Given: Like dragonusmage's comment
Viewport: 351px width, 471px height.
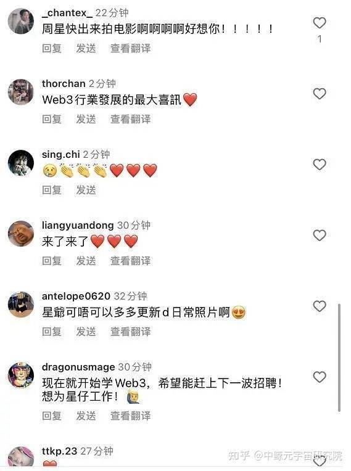Looking at the screenshot, I should pos(320,377).
